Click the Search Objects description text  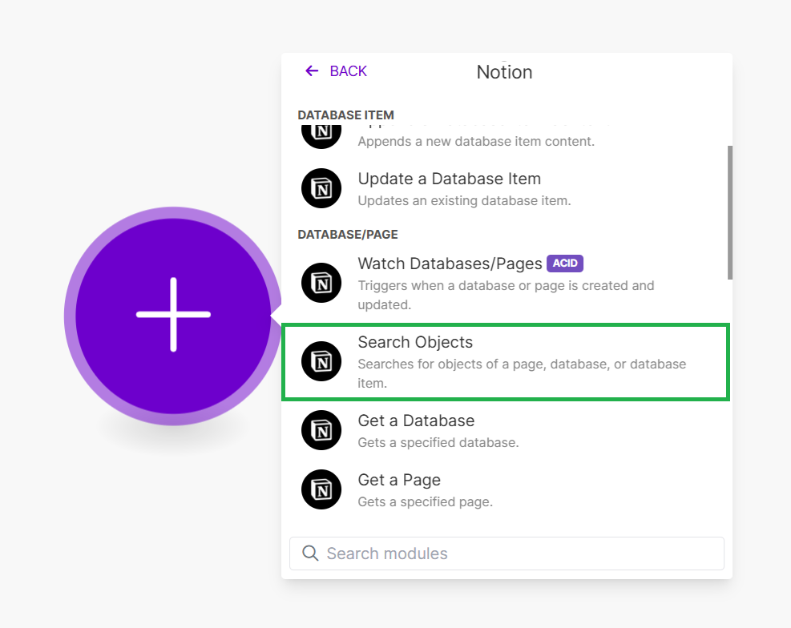pyautogui.click(x=522, y=373)
